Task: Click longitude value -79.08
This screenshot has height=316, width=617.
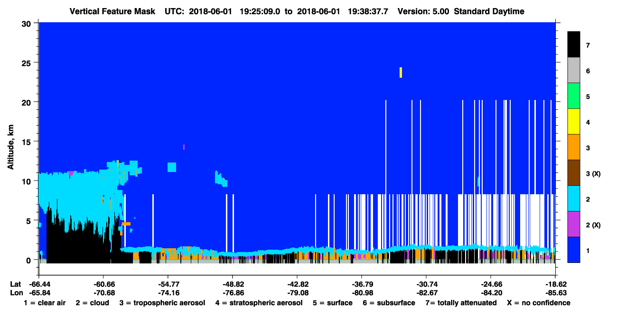Action: tap(297, 293)
